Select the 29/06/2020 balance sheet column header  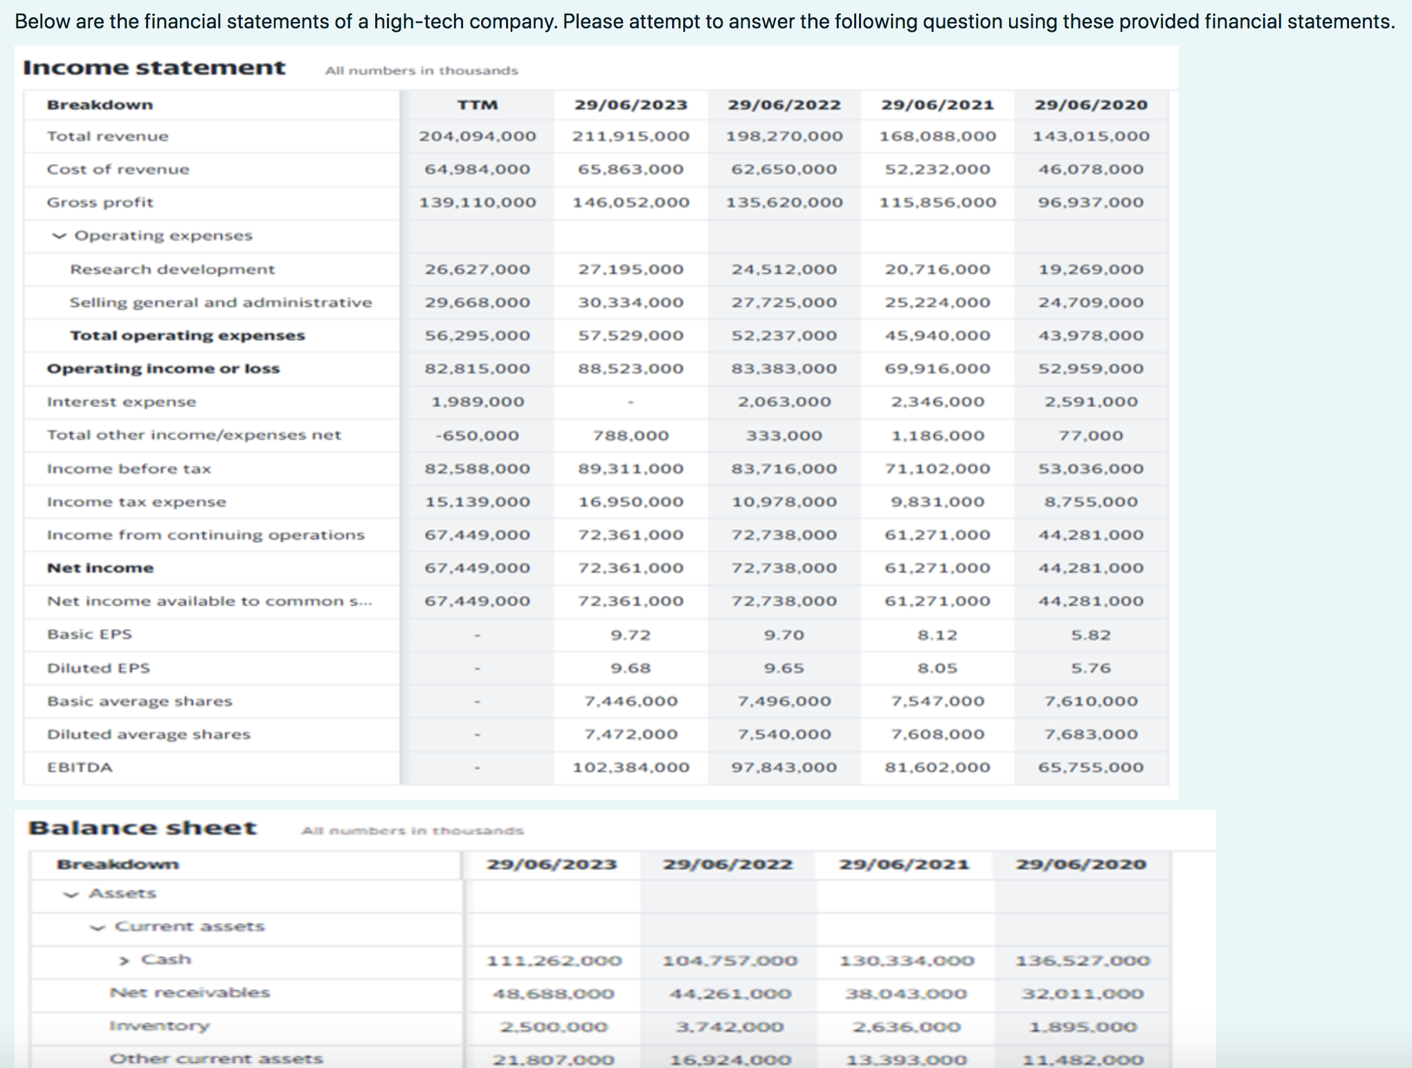[x=1083, y=864]
